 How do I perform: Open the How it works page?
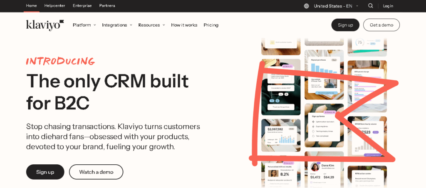pyautogui.click(x=184, y=25)
